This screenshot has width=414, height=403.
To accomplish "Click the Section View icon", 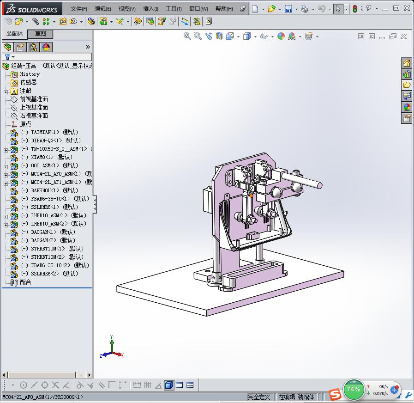I will 219,36.
